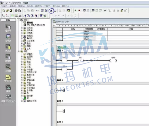Click the 网络 2 comment field

[x=103, y=84]
